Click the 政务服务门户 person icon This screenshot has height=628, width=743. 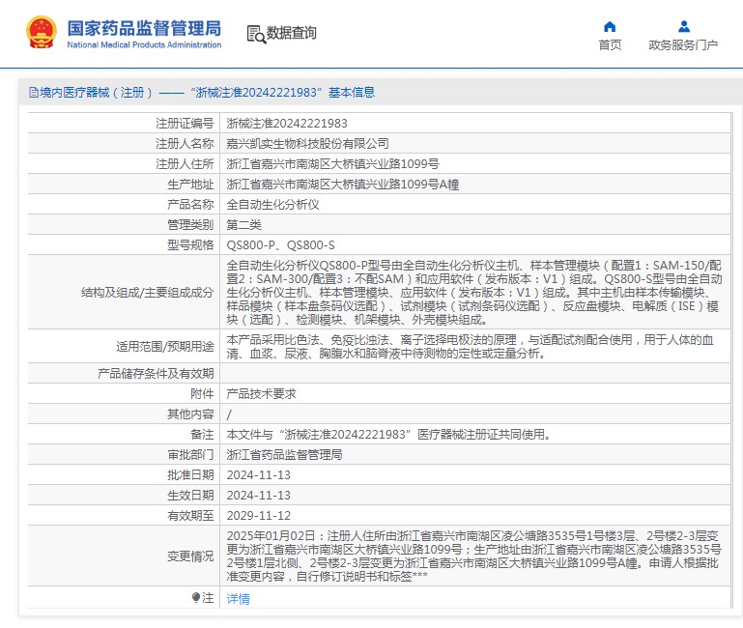point(683,26)
